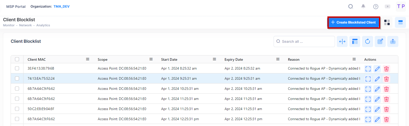
Task: Refresh the Client Blocklist table
Action: tap(367, 41)
